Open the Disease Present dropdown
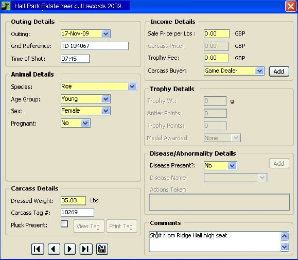298x260 pixels. tap(232, 166)
